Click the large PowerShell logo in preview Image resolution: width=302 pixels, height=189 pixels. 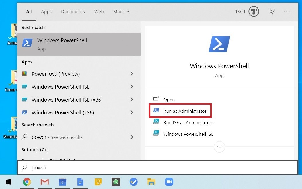pos(219,44)
